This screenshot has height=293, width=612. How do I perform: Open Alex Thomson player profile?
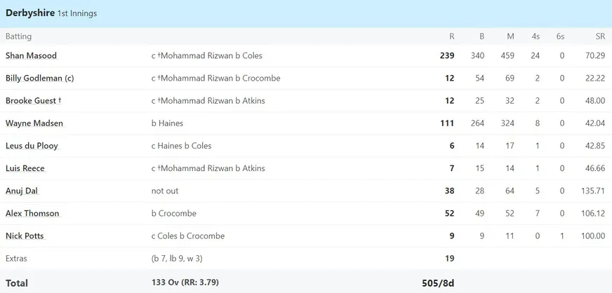[32, 214]
